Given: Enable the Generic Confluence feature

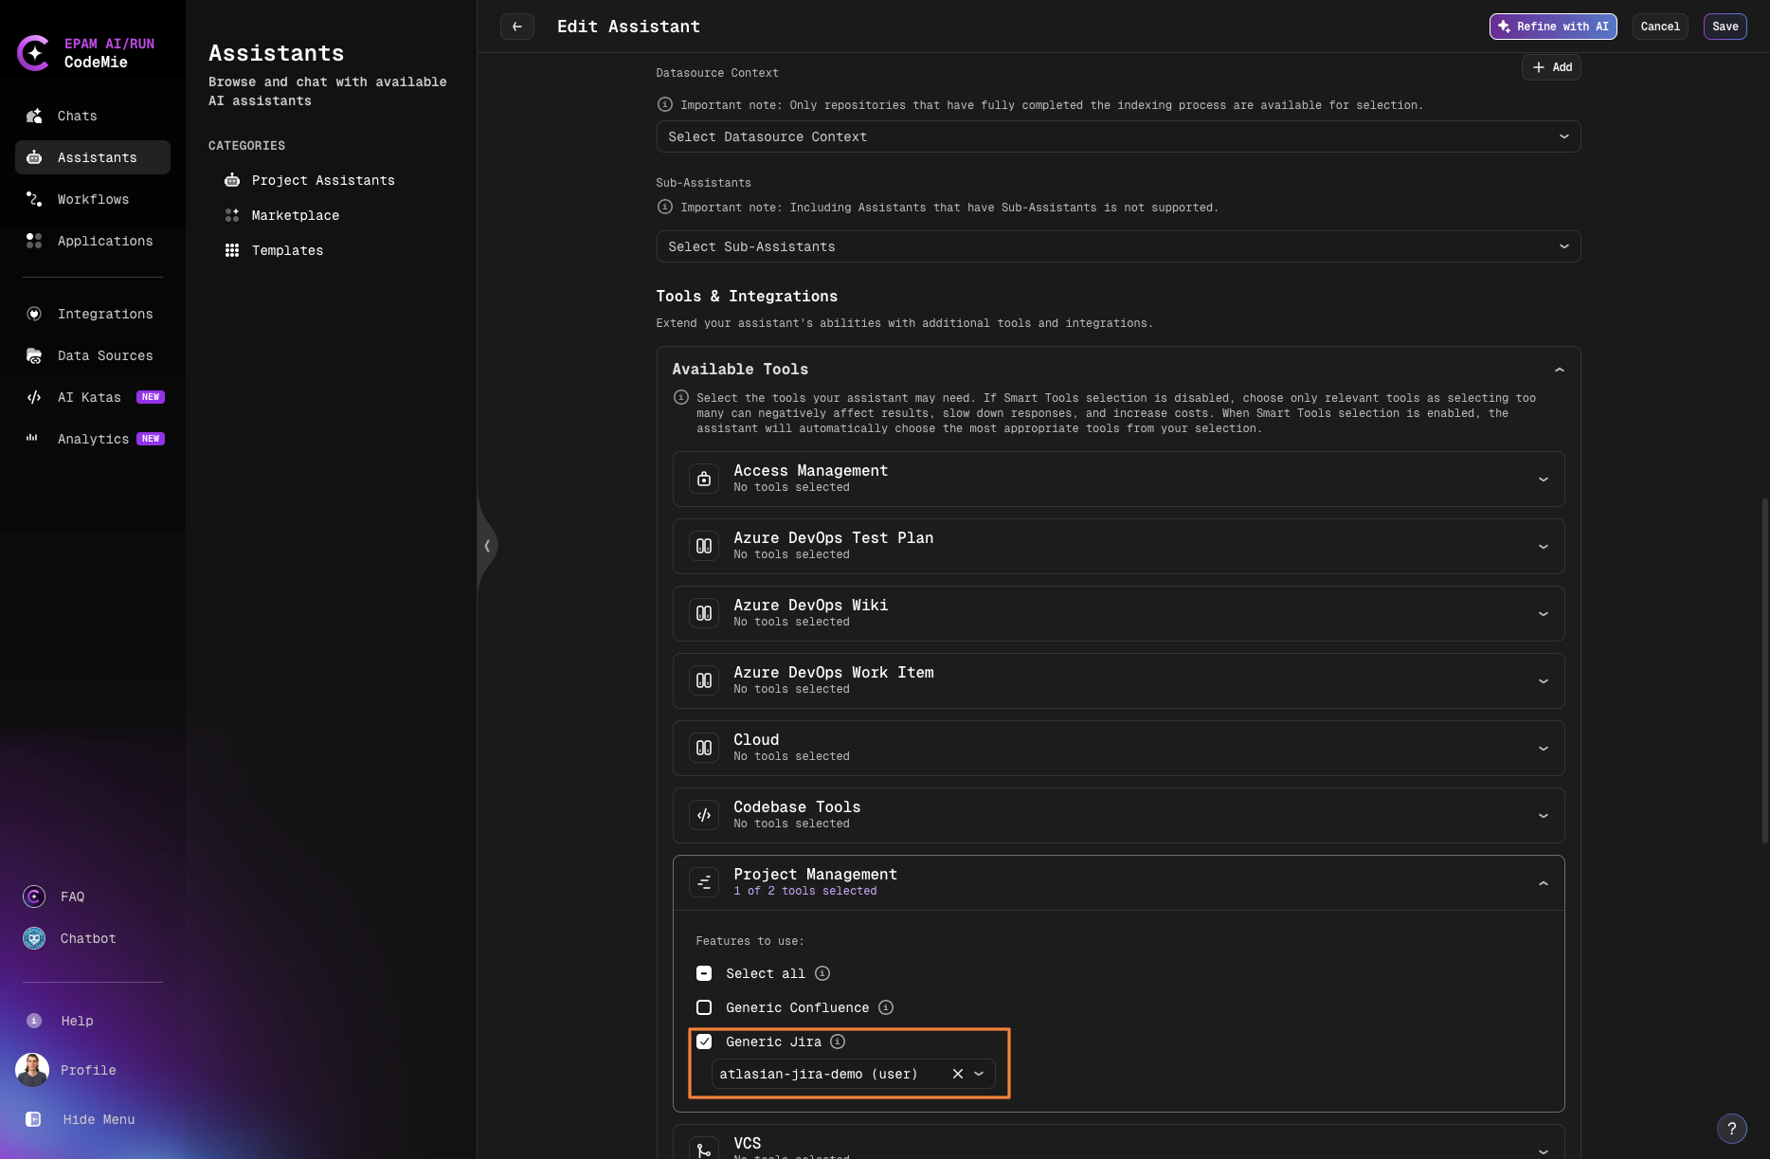Looking at the screenshot, I should click(x=704, y=1007).
